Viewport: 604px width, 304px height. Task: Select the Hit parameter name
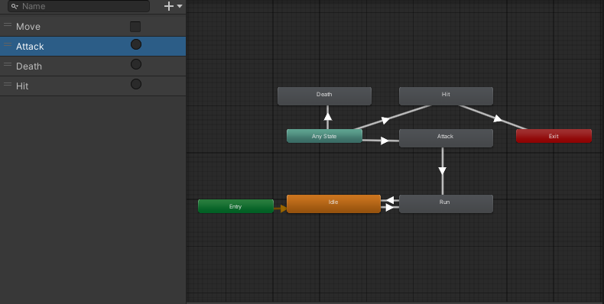[22, 86]
